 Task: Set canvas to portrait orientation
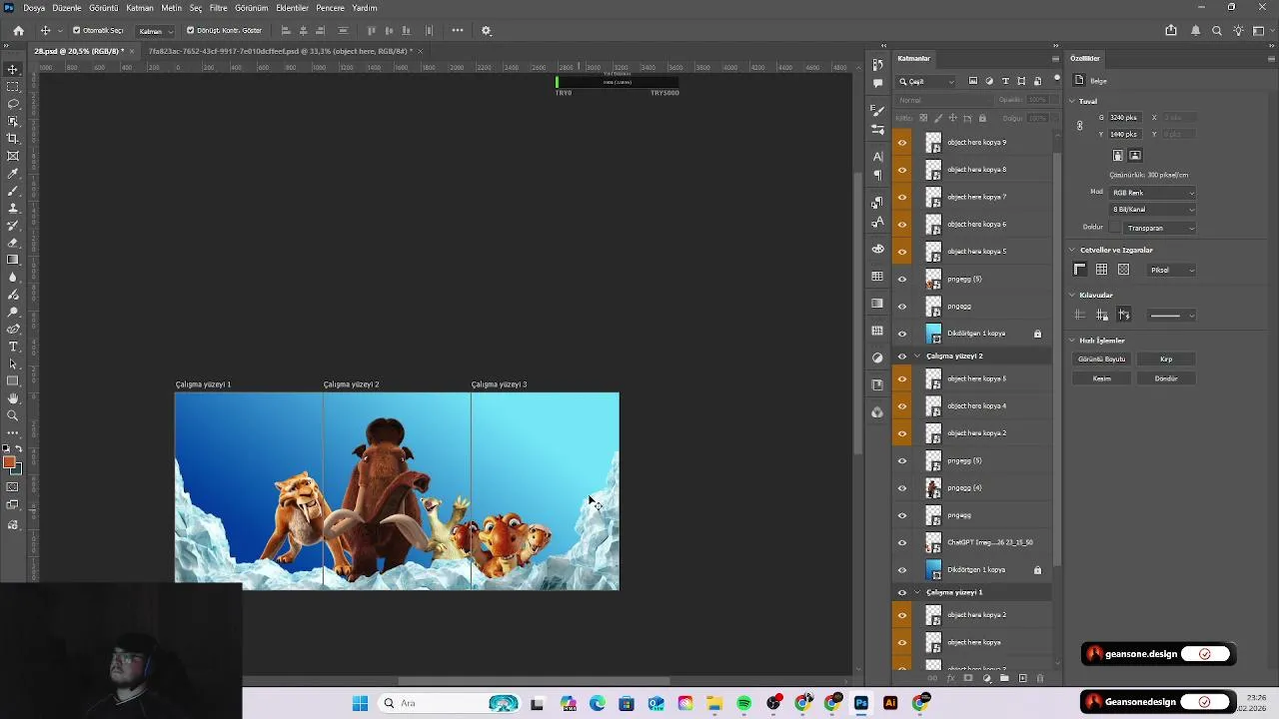click(1118, 156)
